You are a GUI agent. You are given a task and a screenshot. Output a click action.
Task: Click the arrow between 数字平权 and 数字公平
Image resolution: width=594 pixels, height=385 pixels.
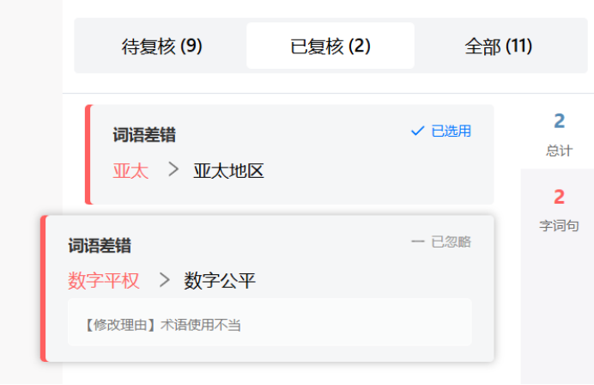point(164,280)
